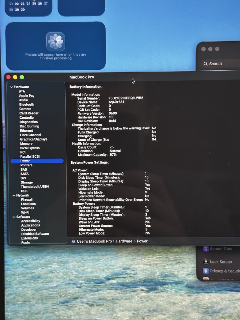Image resolution: width=240 pixels, height=320 pixels.
Task: Click the Photos widget flower icon
Action: tap(56, 42)
